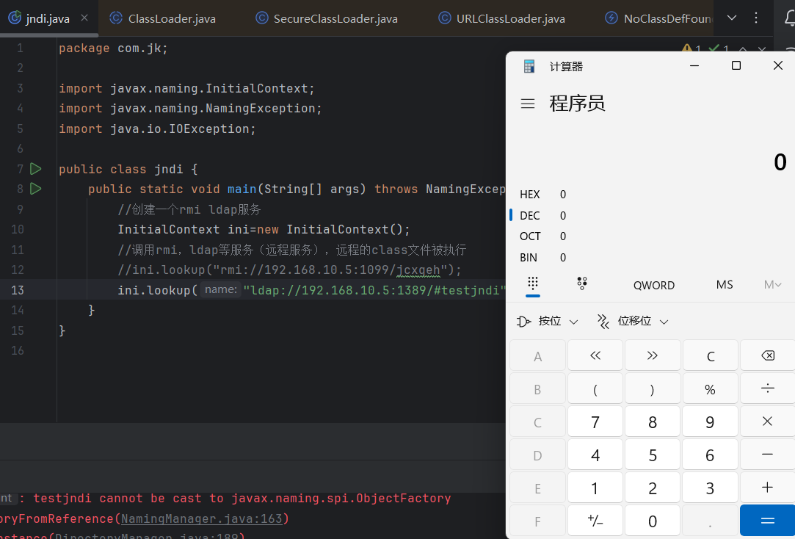Click digit 5 on Calculator
The width and height of the screenshot is (795, 539).
[653, 455]
